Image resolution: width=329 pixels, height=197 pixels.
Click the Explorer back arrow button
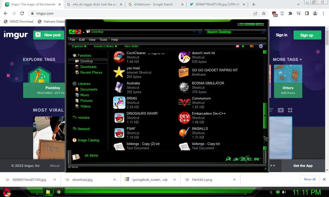tap(72, 32)
